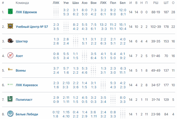Click the Шахтер team logo
This screenshot has width=177, height=119.
[x=10, y=41]
